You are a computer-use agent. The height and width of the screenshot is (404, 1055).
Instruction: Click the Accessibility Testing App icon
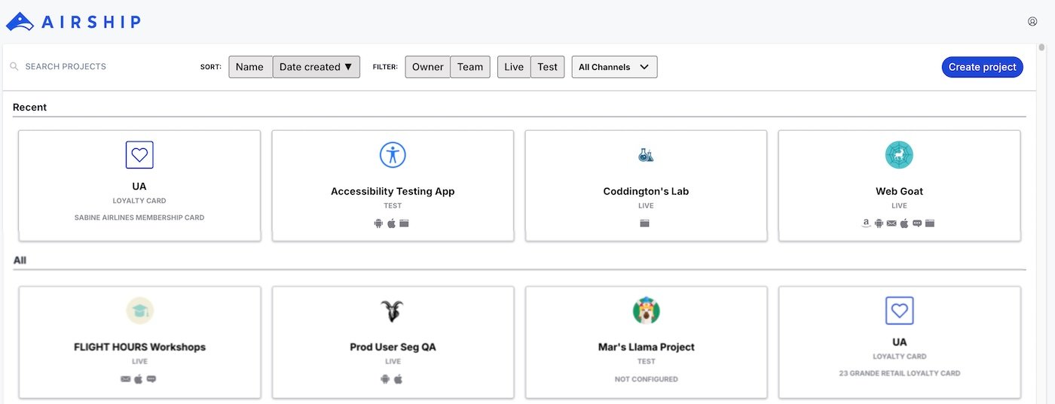tap(393, 155)
